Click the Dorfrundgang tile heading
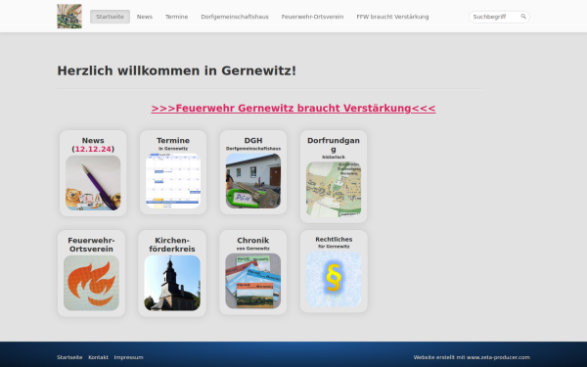587x367 pixels. tap(334, 145)
